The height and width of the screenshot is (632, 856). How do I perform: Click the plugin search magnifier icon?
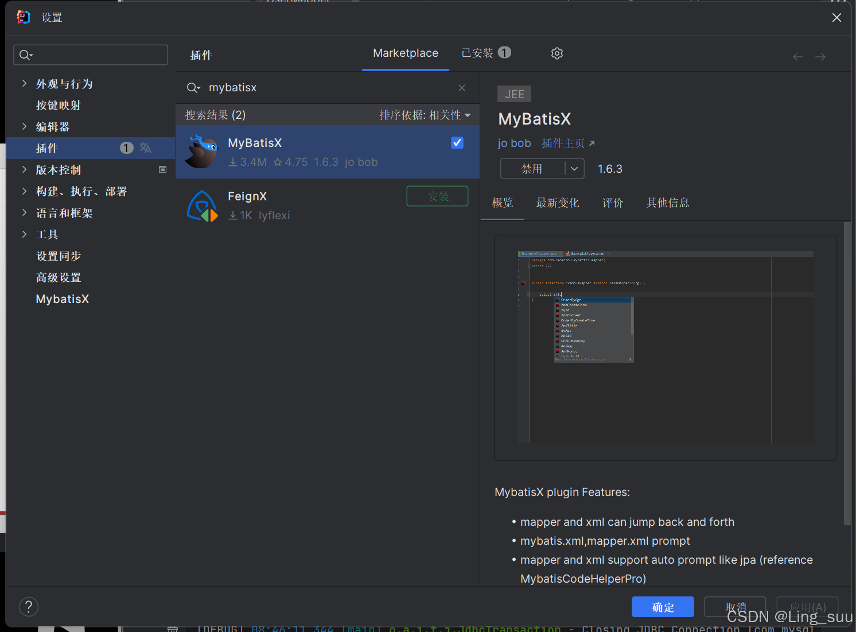pos(193,88)
